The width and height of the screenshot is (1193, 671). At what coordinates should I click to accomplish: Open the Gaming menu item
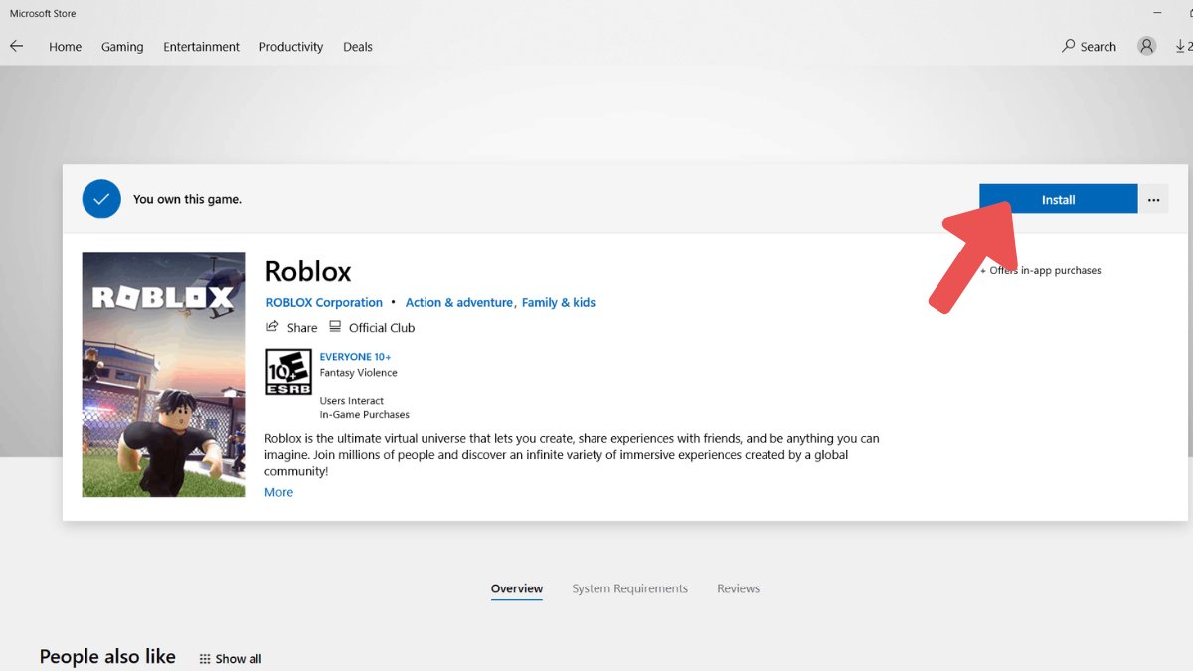(122, 46)
